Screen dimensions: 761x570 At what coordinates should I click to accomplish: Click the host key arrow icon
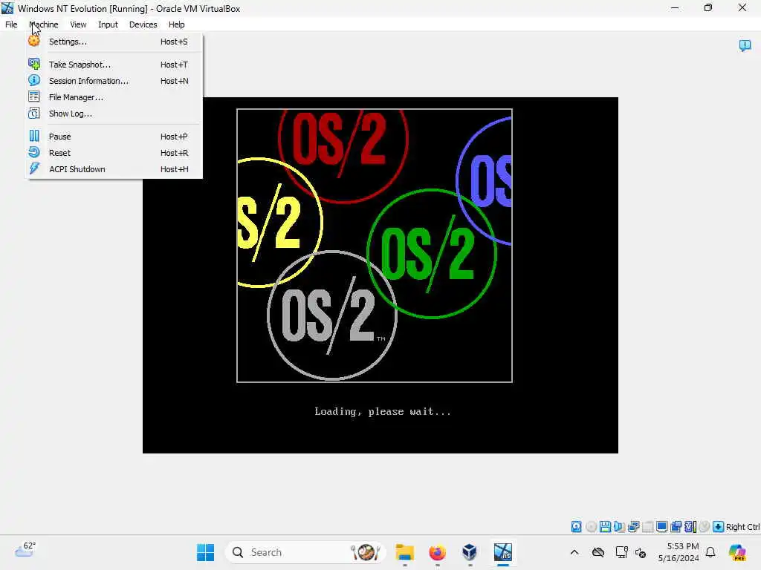click(719, 527)
